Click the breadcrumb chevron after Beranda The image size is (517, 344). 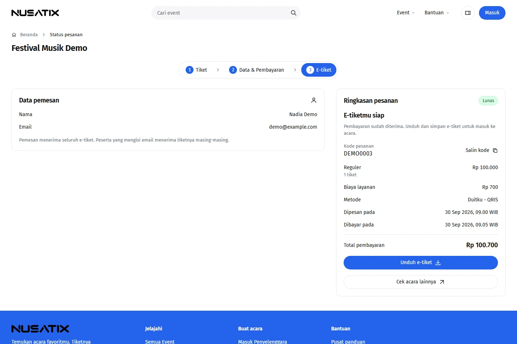click(x=44, y=35)
